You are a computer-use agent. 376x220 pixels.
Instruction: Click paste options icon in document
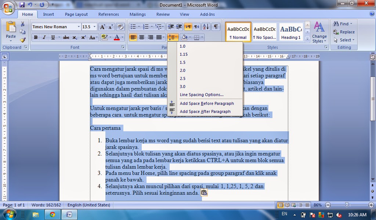[204, 192]
